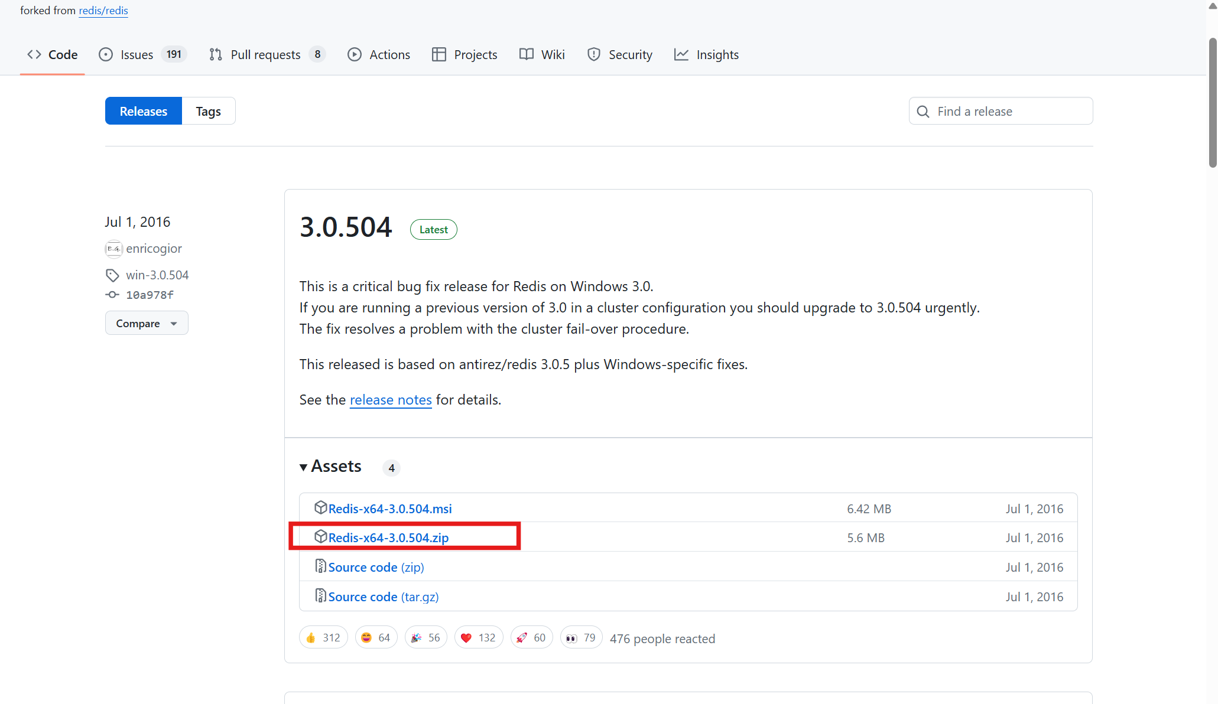Click the Insights graph icon

click(681, 54)
